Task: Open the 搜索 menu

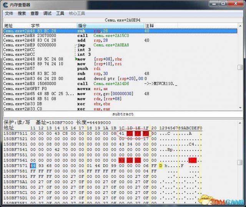Action: [x=22, y=13]
